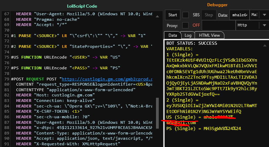This screenshot has width=269, height=147.
Task: Click the CONTENT request_type line 80
Action: (84, 84)
